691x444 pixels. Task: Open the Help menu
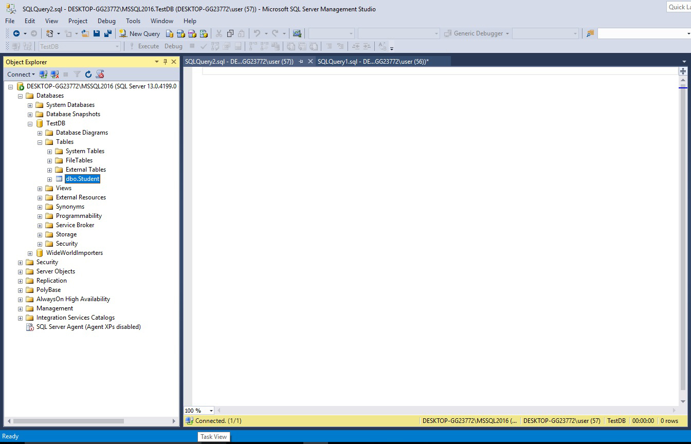tap(190, 21)
